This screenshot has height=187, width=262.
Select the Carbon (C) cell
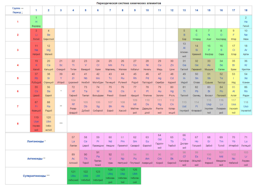197,35
